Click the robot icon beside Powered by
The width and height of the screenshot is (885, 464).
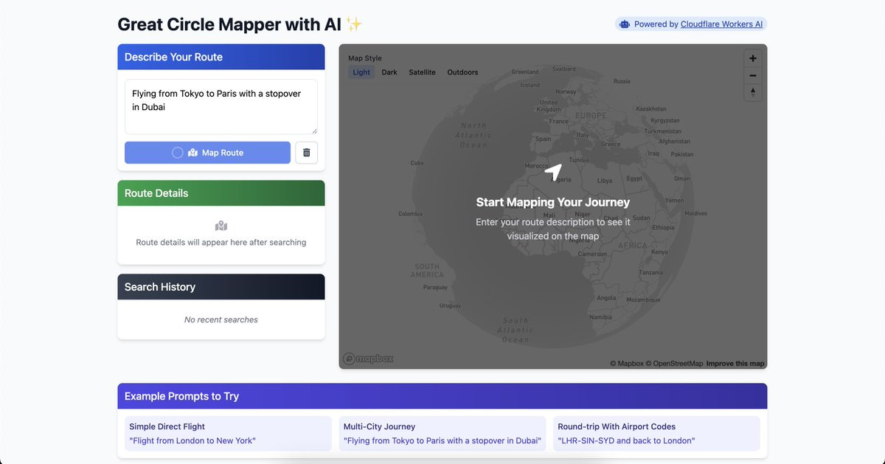click(625, 24)
